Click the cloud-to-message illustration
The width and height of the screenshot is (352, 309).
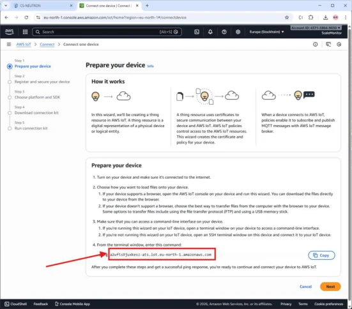288,95
